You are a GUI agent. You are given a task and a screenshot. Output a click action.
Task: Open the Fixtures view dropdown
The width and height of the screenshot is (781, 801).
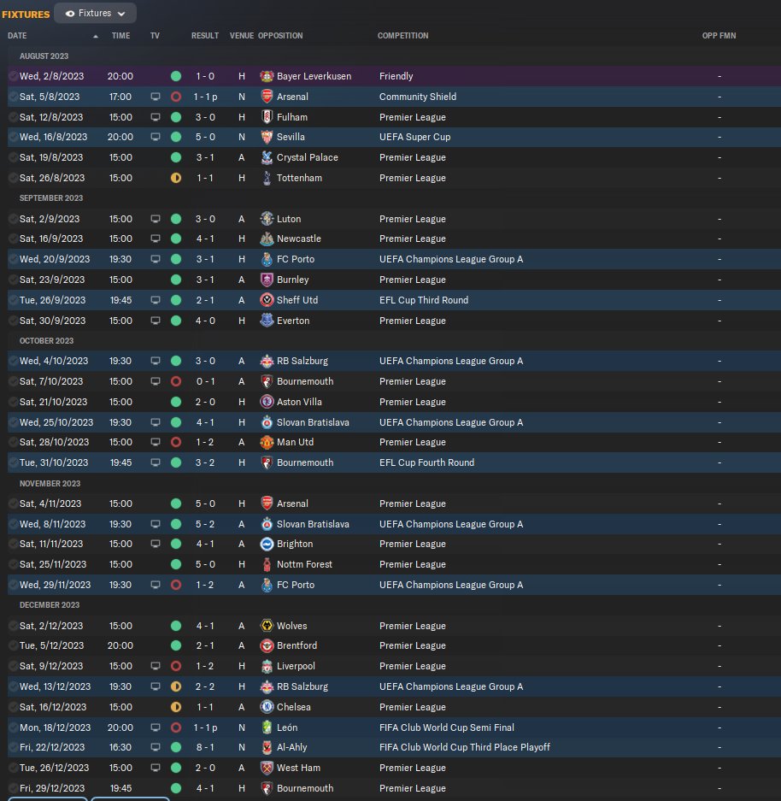pos(95,14)
